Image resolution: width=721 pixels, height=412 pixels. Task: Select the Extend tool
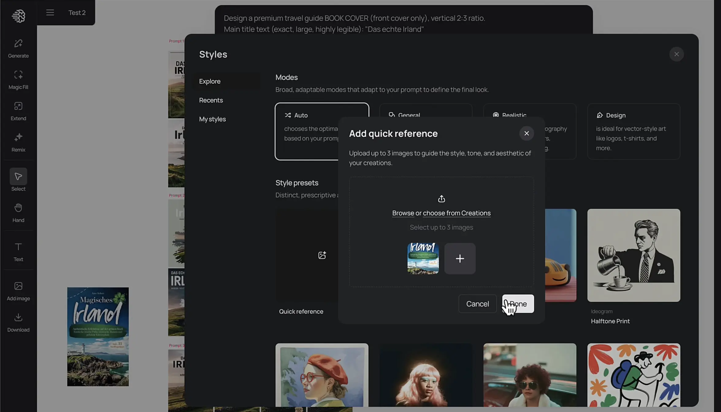tap(18, 111)
